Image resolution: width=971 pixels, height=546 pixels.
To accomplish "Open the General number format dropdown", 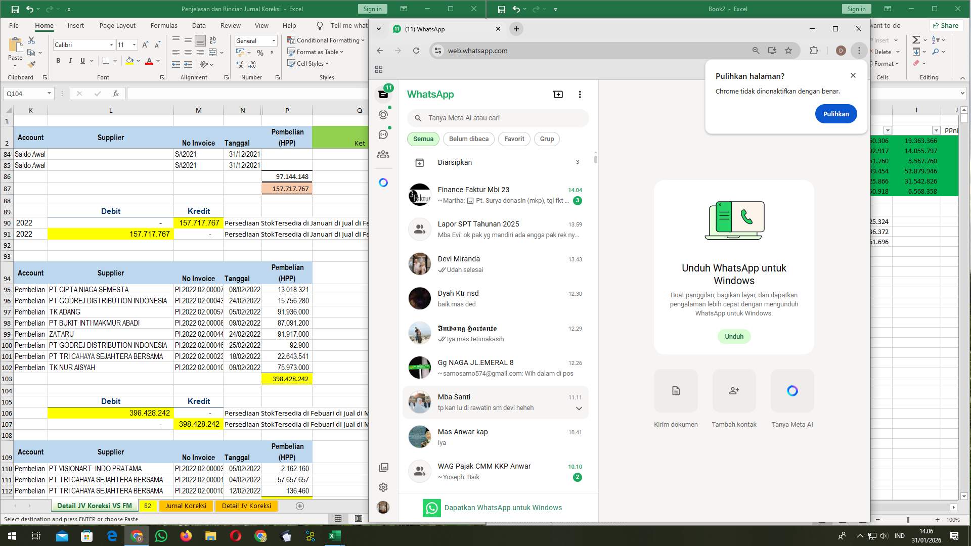I will pos(274,41).
